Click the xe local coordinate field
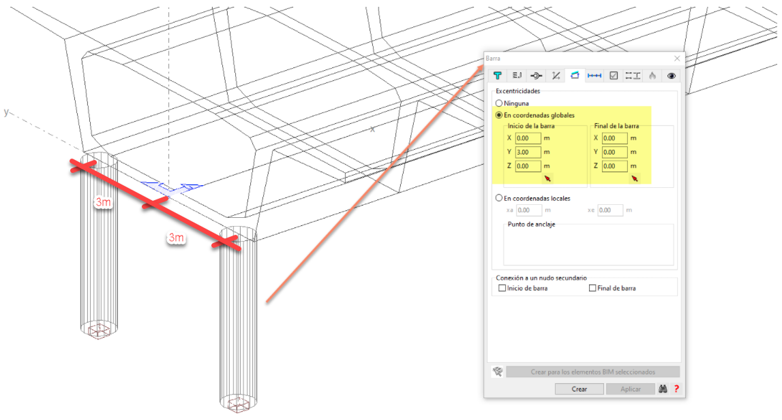Viewport: 782px width, 420px height. 610,210
